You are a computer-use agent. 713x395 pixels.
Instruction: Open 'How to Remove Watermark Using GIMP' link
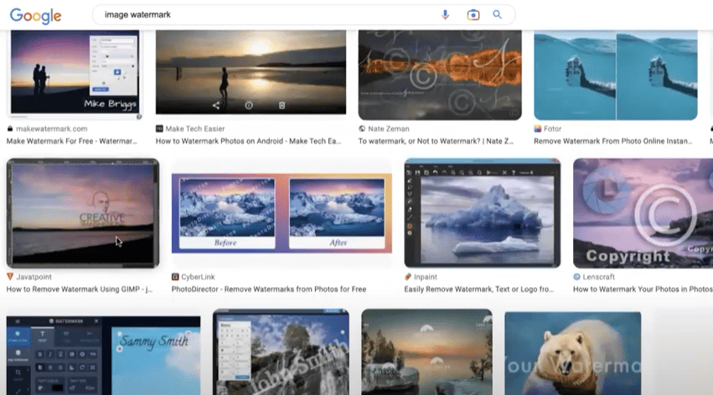(80, 290)
